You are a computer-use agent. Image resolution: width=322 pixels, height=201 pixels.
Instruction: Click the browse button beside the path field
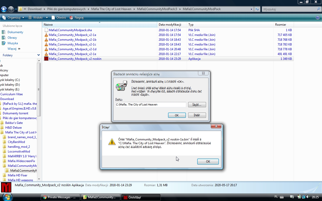point(197,105)
